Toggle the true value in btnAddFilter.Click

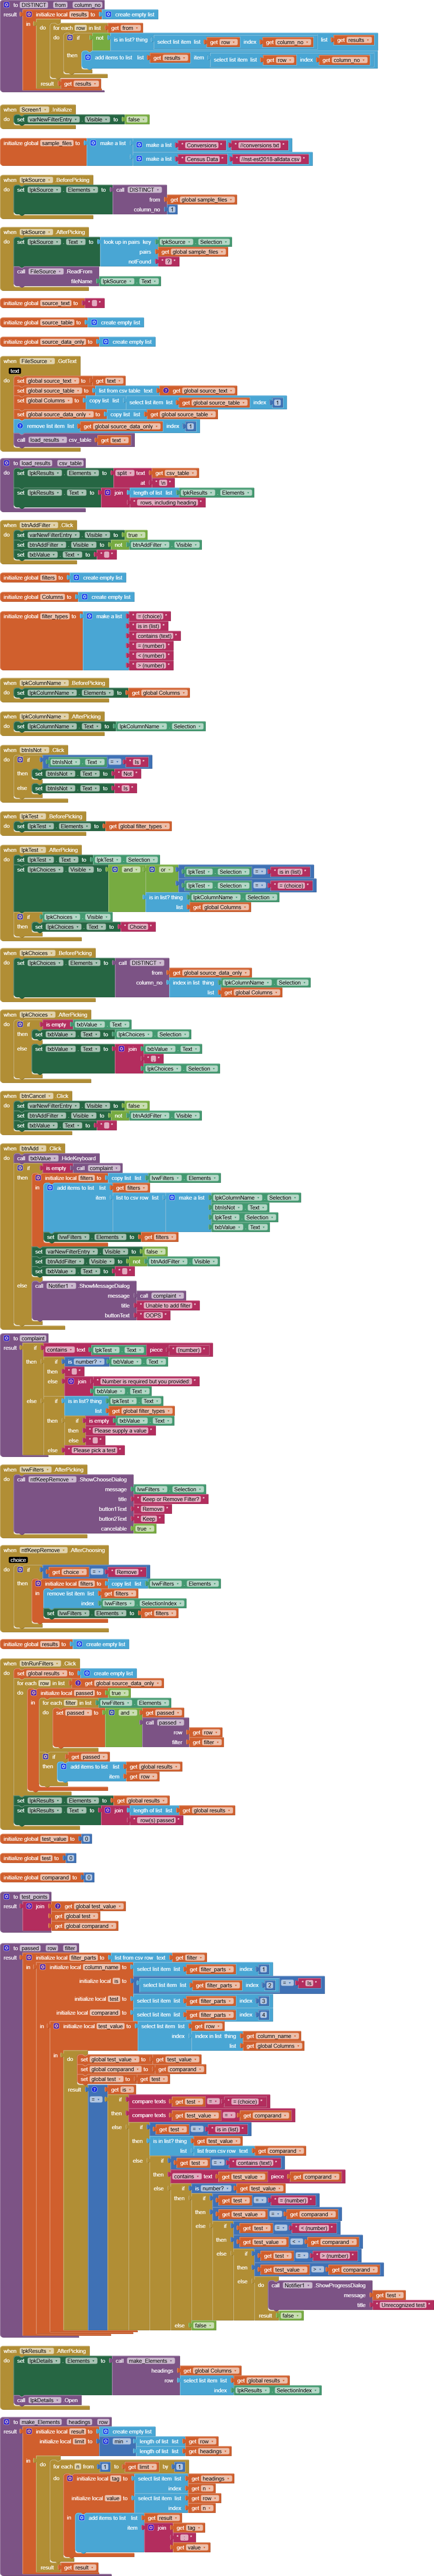(x=132, y=535)
